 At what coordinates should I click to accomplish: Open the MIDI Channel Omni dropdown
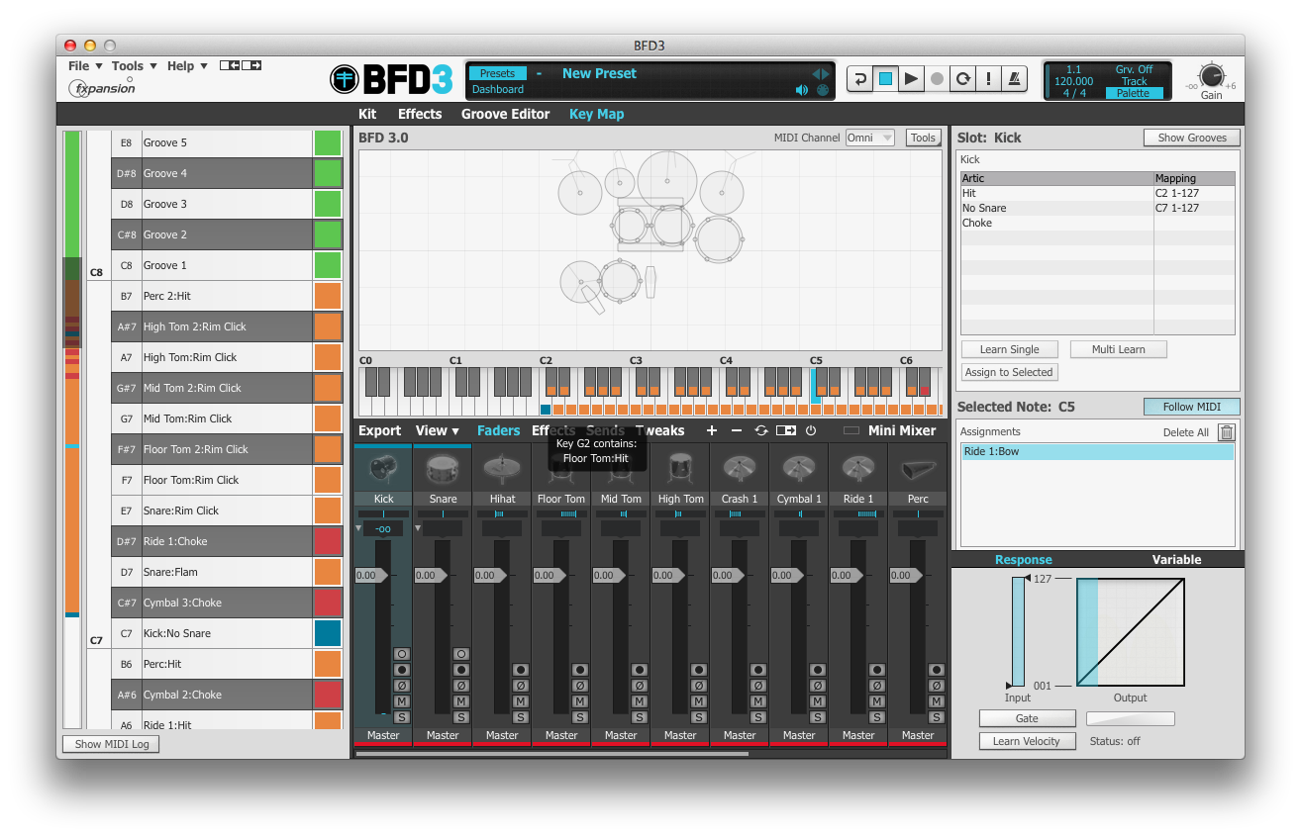[x=870, y=138]
